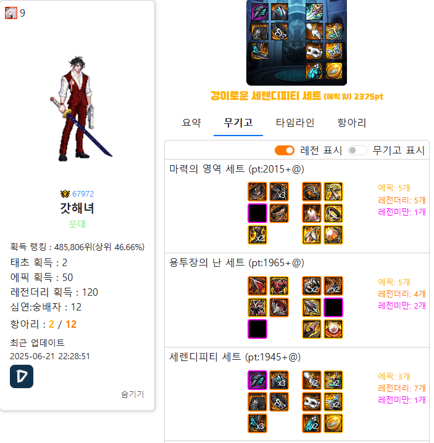Screen dimensions: 434x443
Task: Select the 무기고 tab
Action: 238,123
